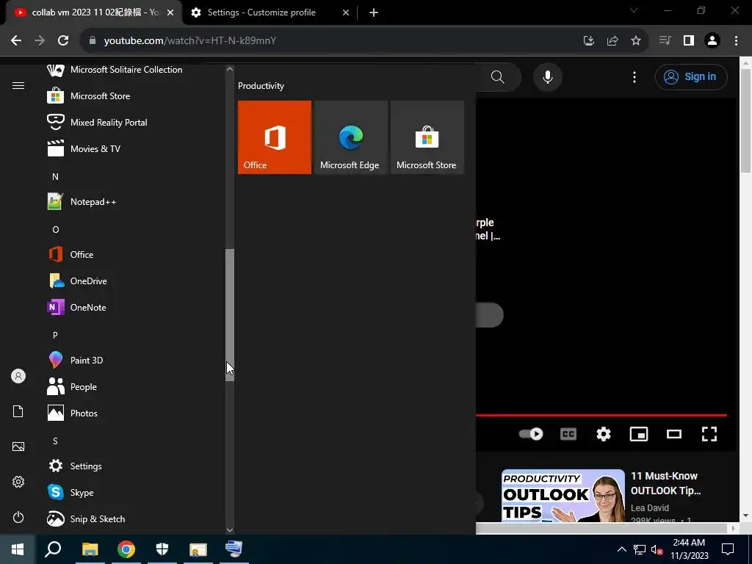Enable miniplayer mode
This screenshot has height=564, width=752.
tap(639, 434)
